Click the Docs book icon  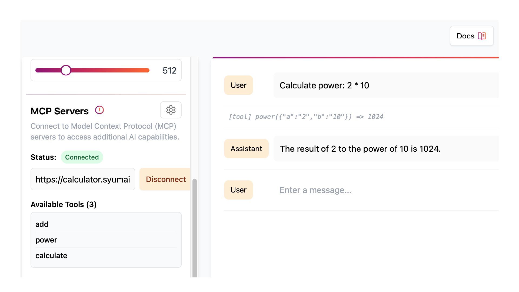(482, 36)
